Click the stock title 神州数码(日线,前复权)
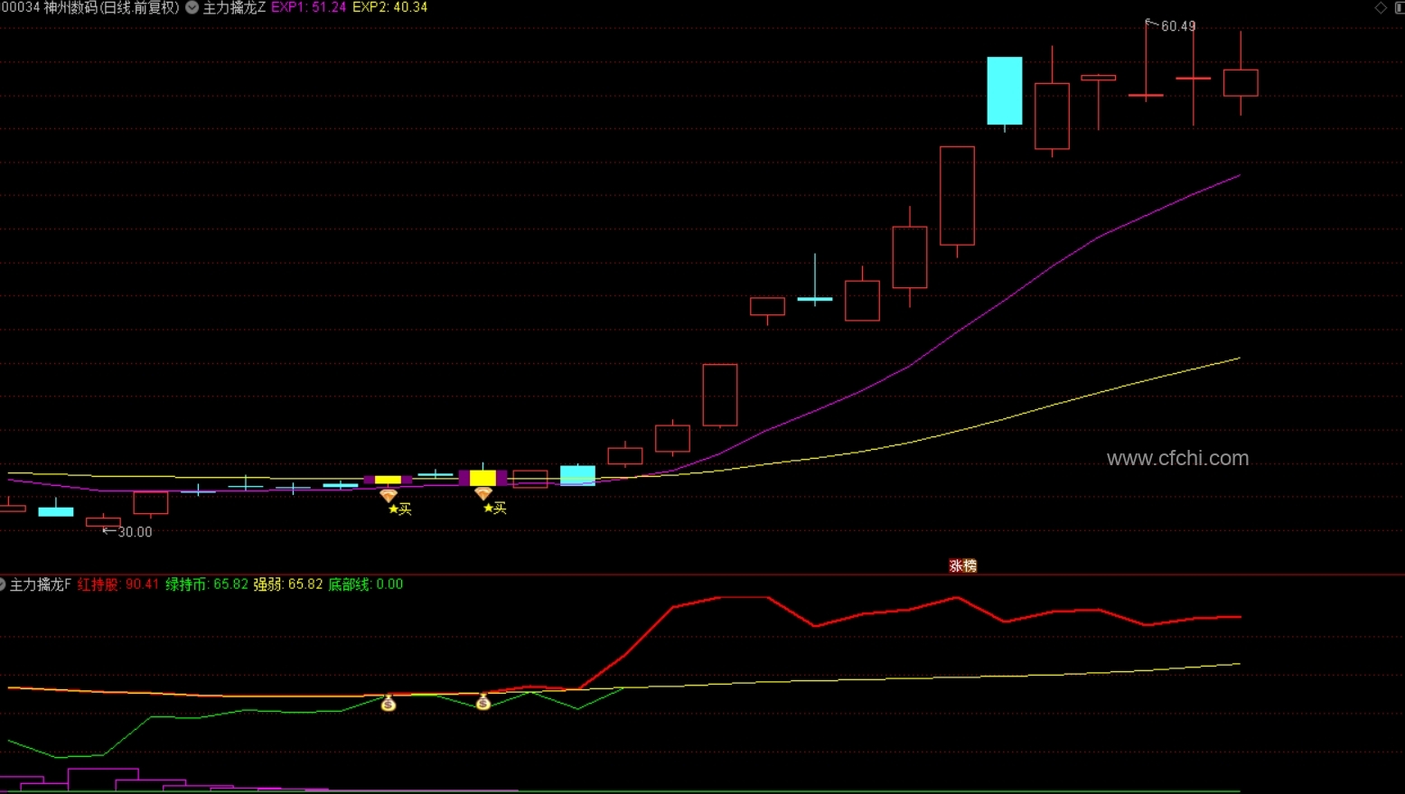Screen dimensions: 1405x794 [112, 7]
